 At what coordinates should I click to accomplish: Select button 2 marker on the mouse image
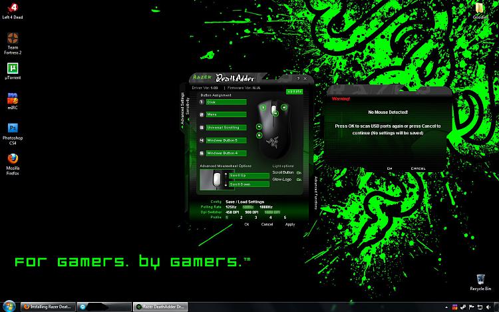284,107
